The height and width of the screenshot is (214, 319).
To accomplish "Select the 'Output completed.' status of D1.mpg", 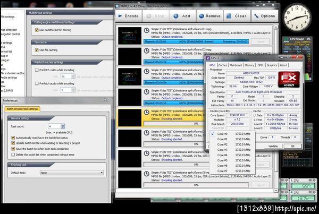I will pos(172,37).
